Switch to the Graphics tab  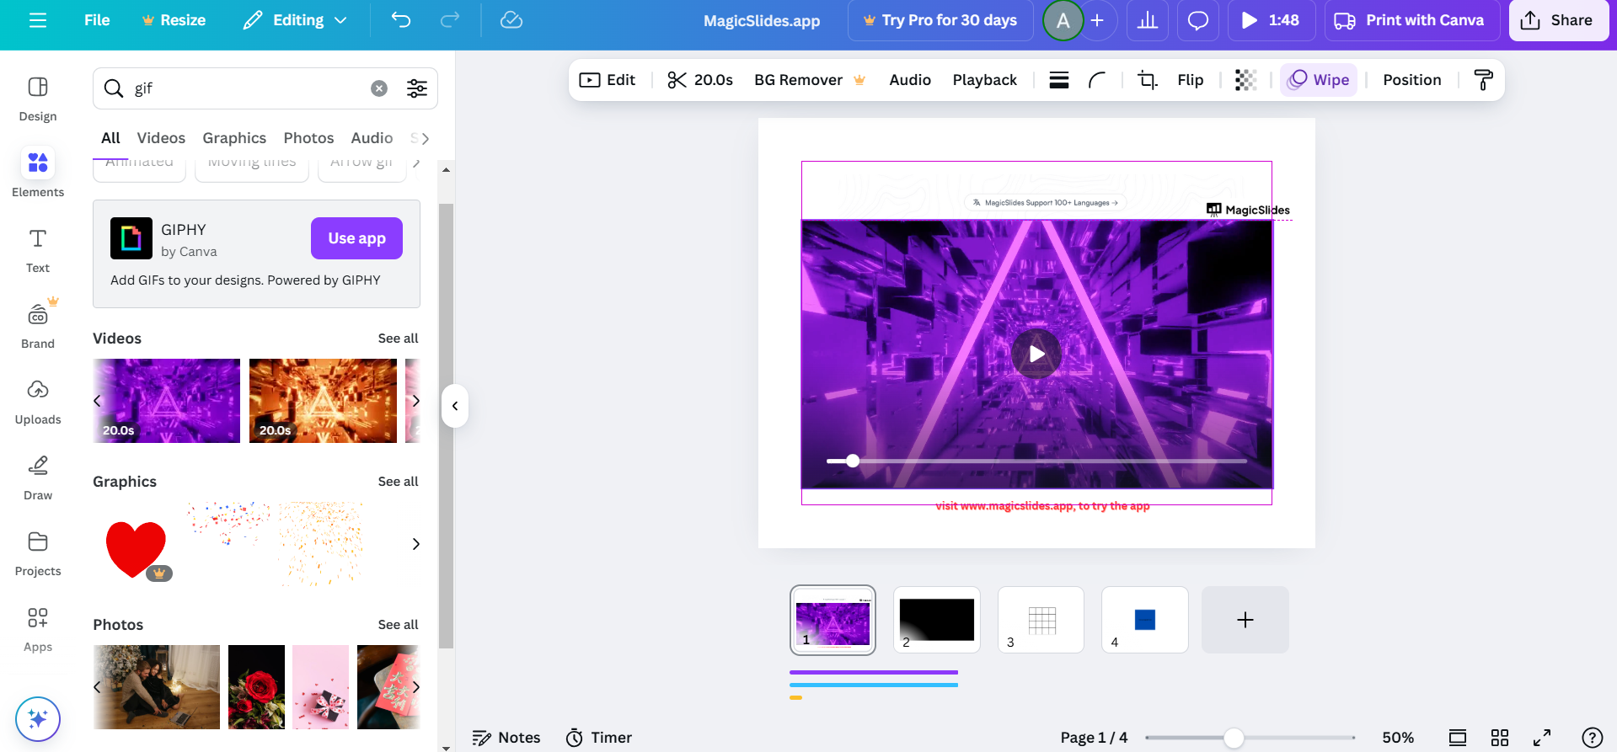(x=234, y=138)
